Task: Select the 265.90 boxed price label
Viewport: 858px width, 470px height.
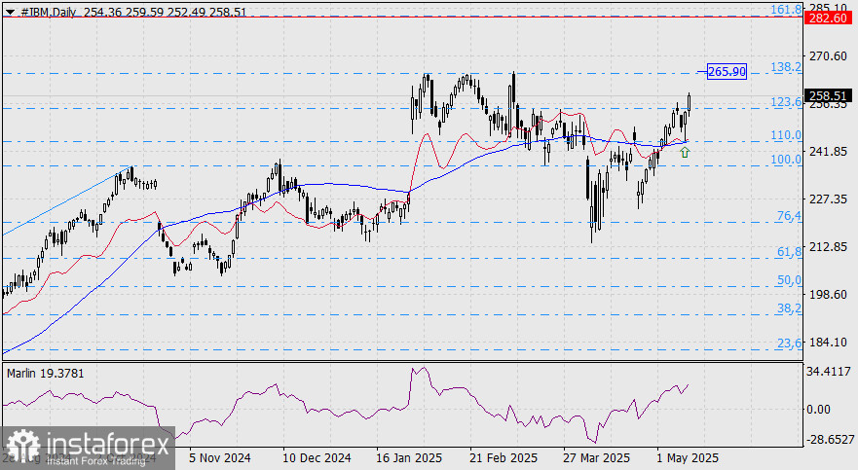Action: tap(727, 72)
